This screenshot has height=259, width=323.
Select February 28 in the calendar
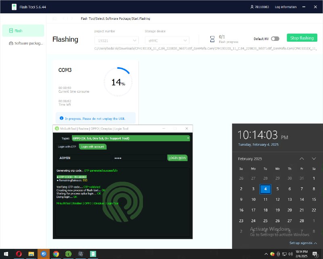(x=302, y=221)
